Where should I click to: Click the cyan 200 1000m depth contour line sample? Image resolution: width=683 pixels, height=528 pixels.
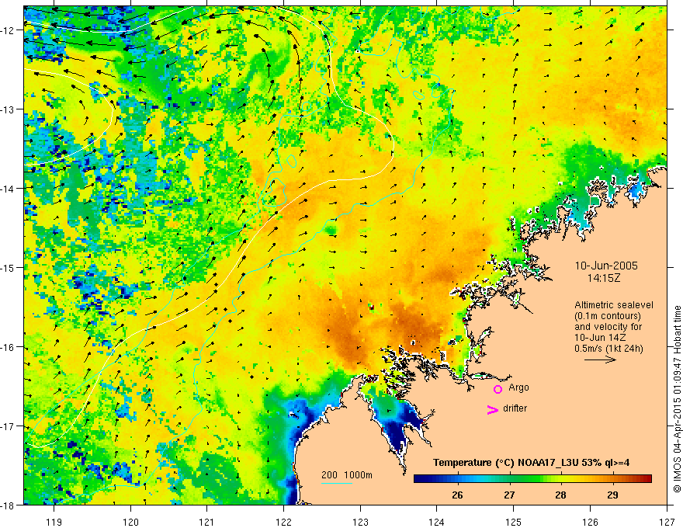pos(337,483)
